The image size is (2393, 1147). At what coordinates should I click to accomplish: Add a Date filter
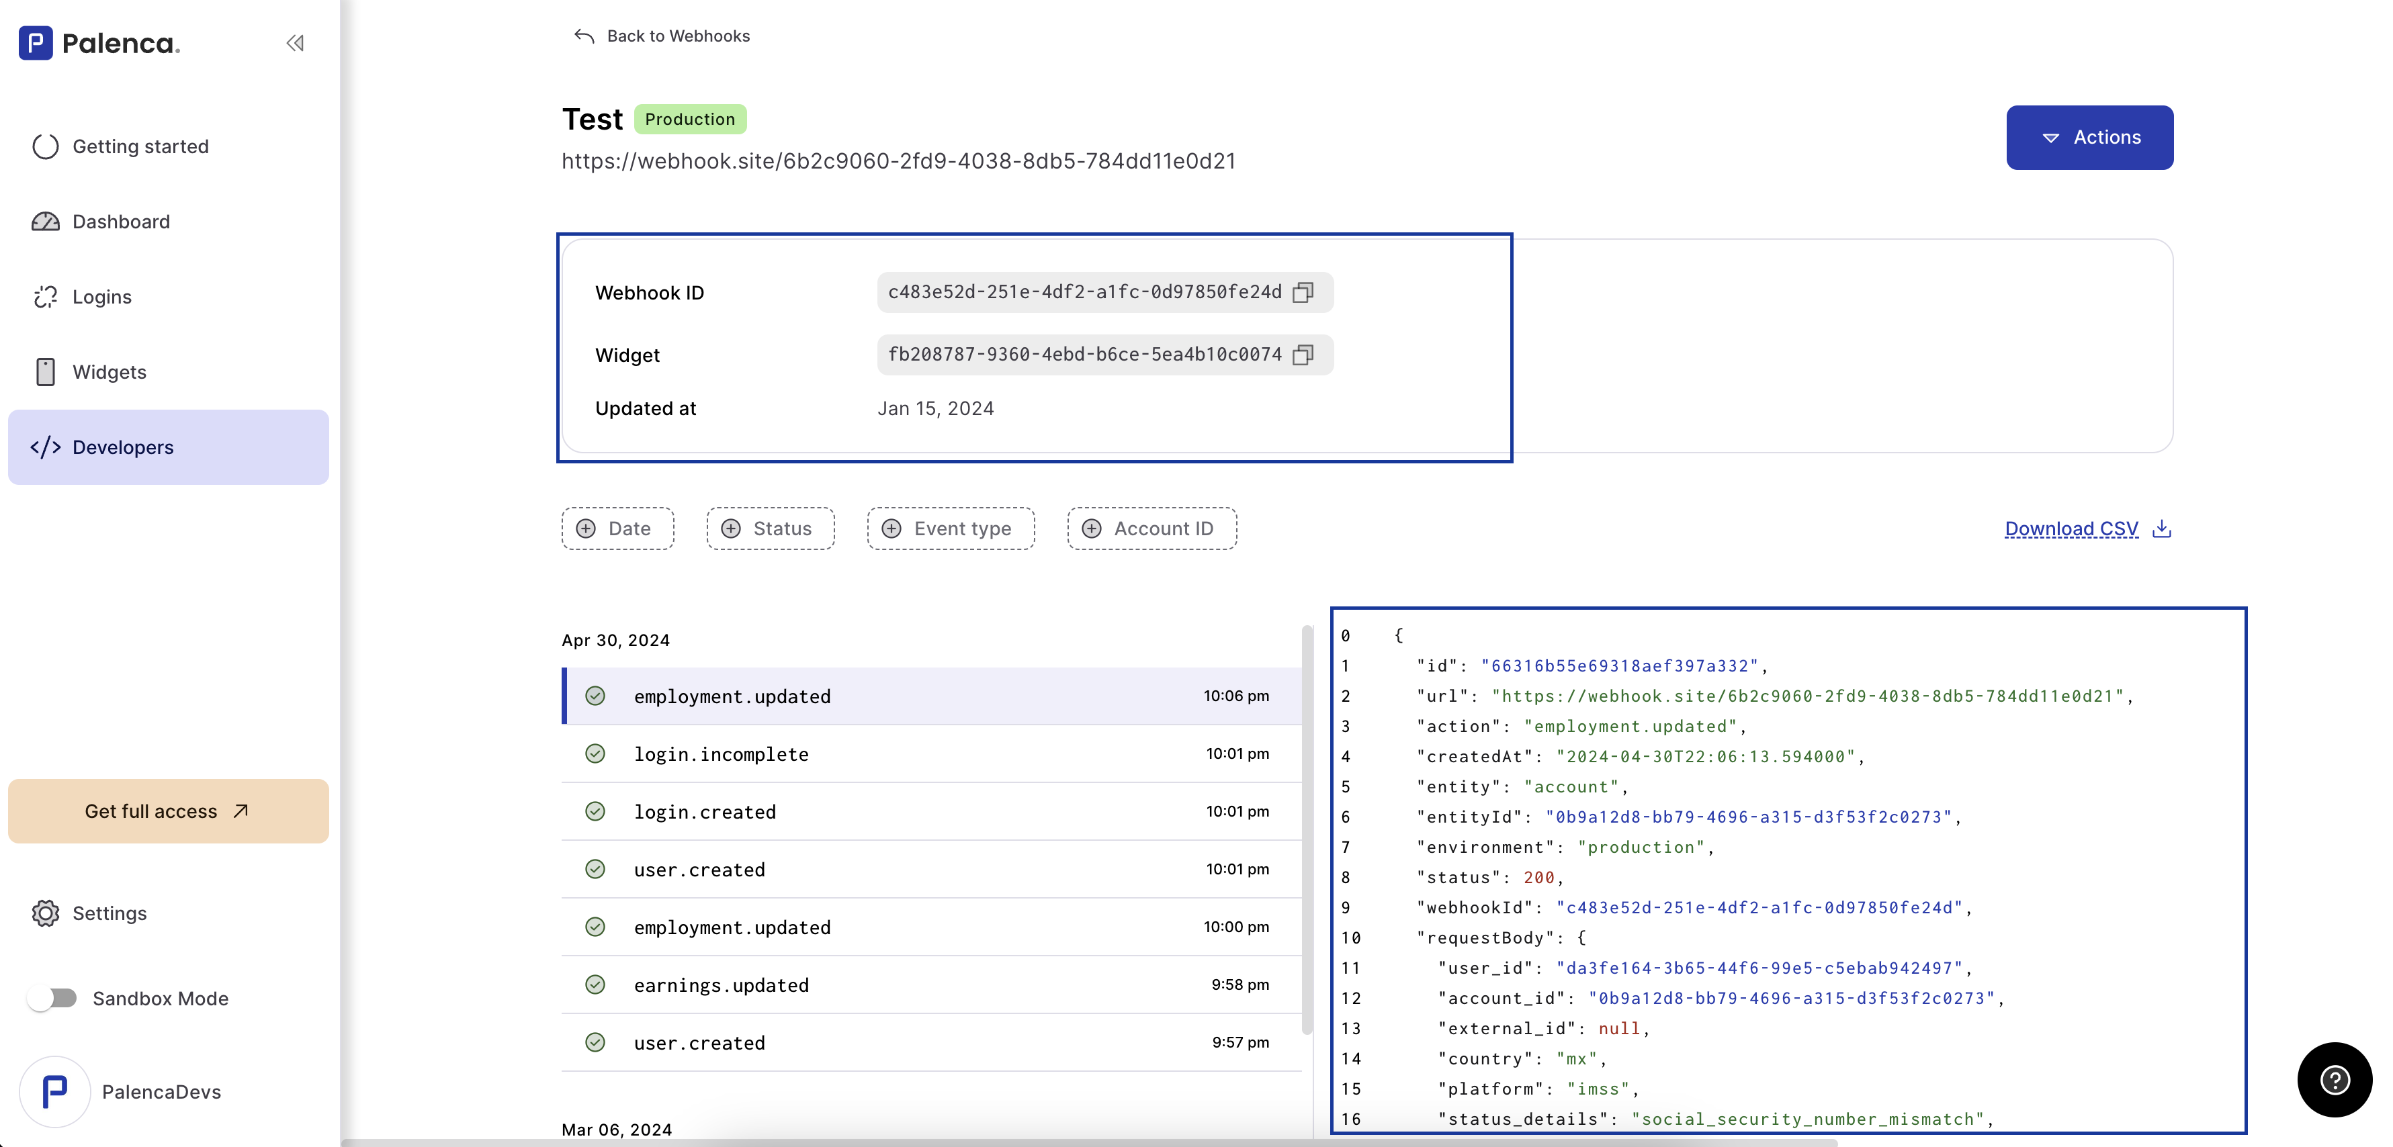618,529
